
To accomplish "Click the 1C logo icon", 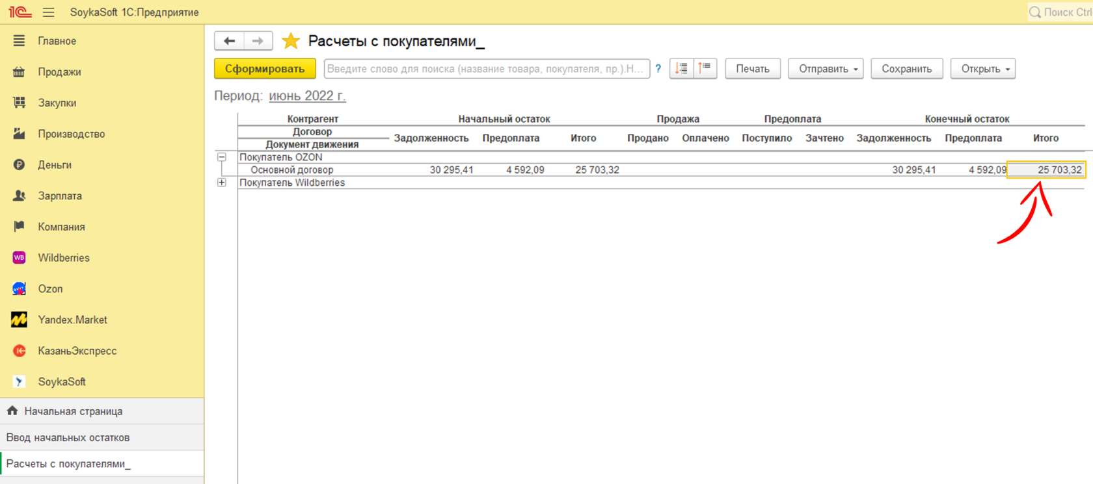I will coord(20,12).
